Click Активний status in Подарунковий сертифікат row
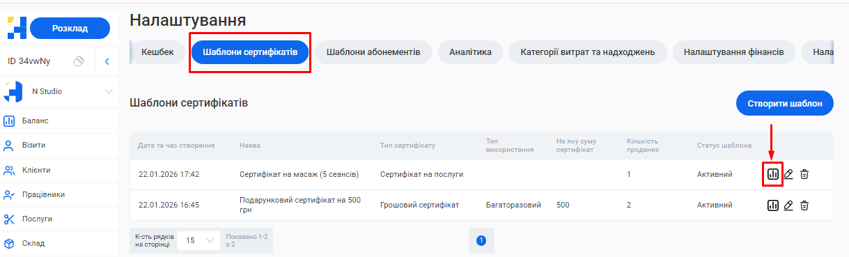The image size is (849, 257). tap(715, 205)
